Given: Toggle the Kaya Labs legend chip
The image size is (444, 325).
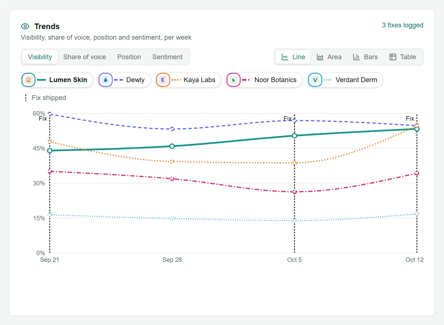Looking at the screenshot, I should [188, 80].
